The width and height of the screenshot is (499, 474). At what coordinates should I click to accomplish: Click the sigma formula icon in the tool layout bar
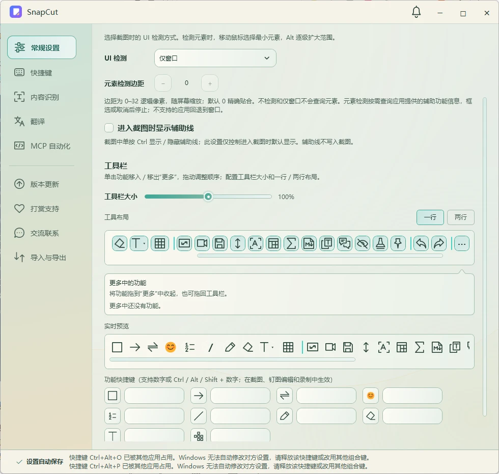(x=291, y=244)
